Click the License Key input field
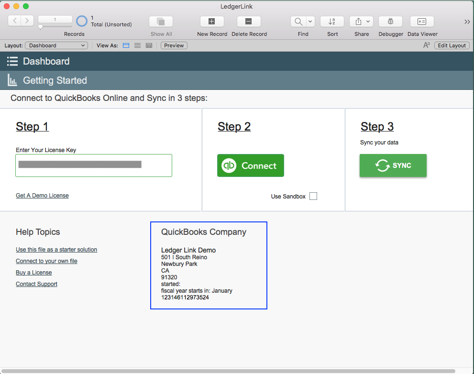This screenshot has height=374, width=474. coord(94,165)
